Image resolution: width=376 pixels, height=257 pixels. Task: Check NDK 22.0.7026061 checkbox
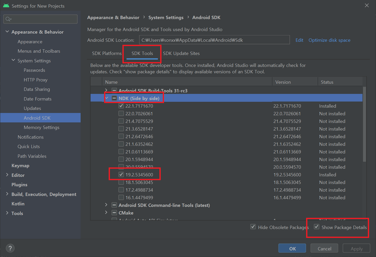click(x=121, y=113)
